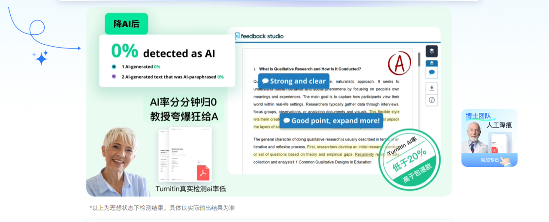Click the AI率分分钟归0 text

click(x=183, y=102)
